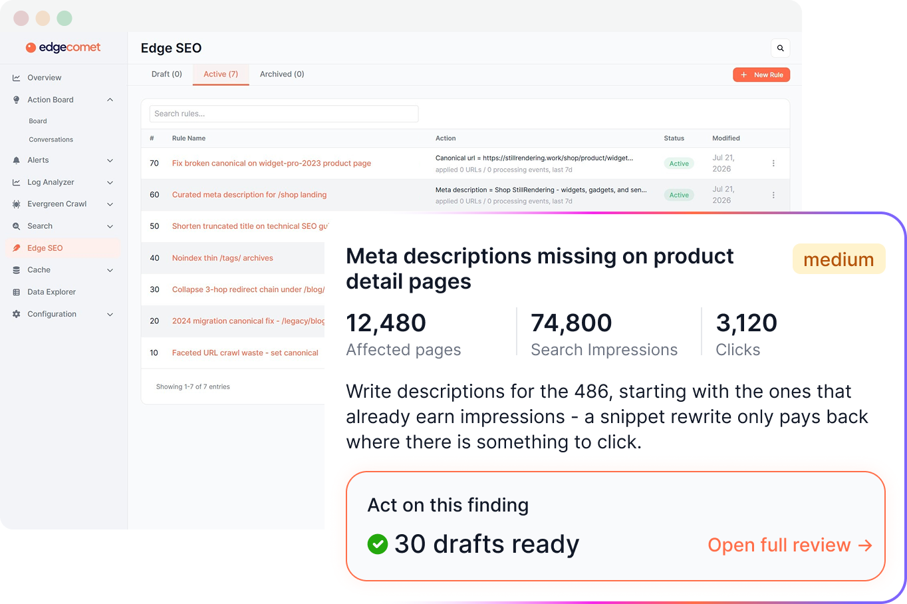
Task: Click the Edge SEO rocket icon
Action: [16, 248]
